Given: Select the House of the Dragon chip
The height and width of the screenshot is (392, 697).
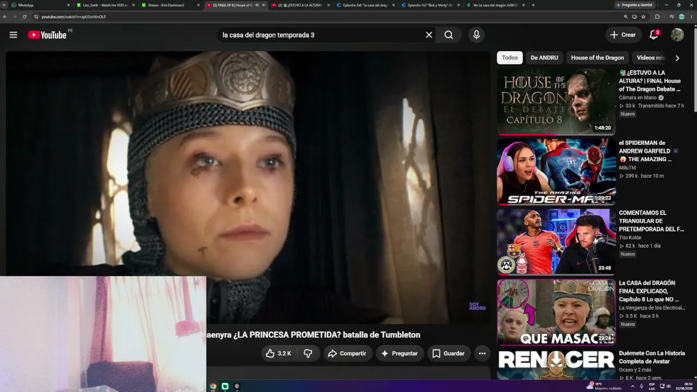Looking at the screenshot, I should click(x=597, y=58).
